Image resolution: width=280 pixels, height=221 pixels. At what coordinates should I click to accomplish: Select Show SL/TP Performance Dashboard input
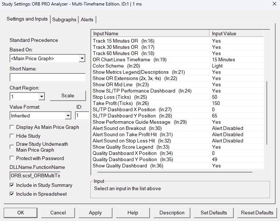pyautogui.click(x=178, y=91)
